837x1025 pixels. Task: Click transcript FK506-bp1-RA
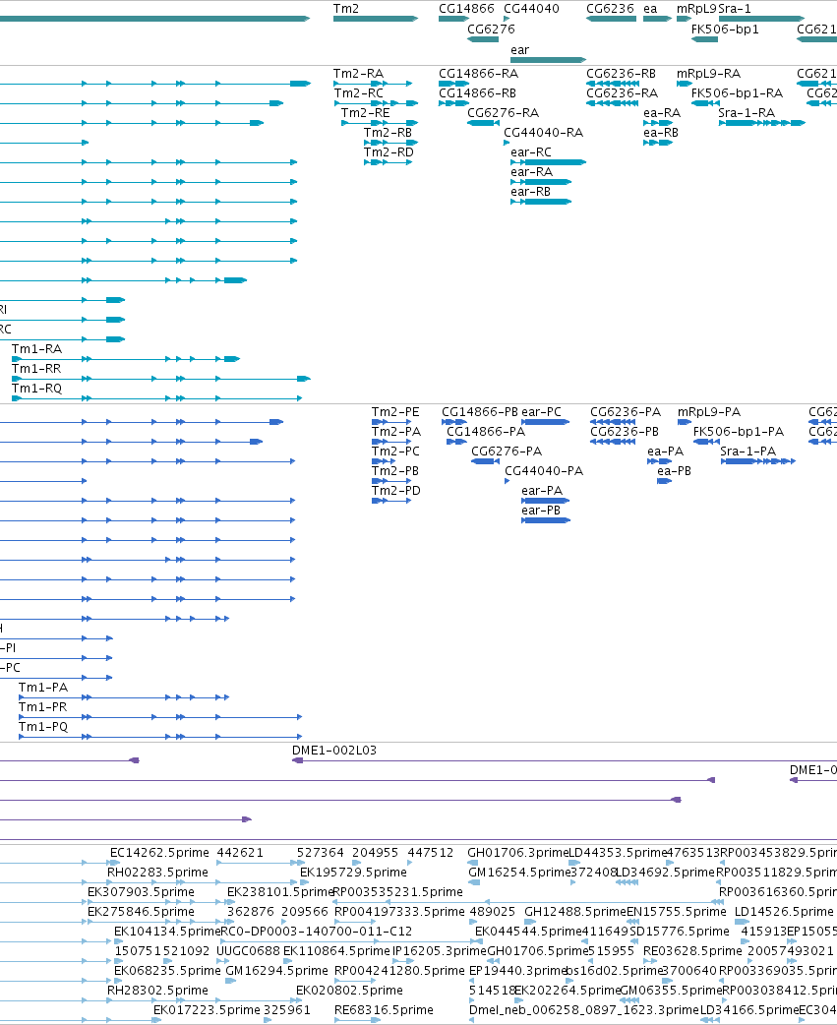pos(705,103)
